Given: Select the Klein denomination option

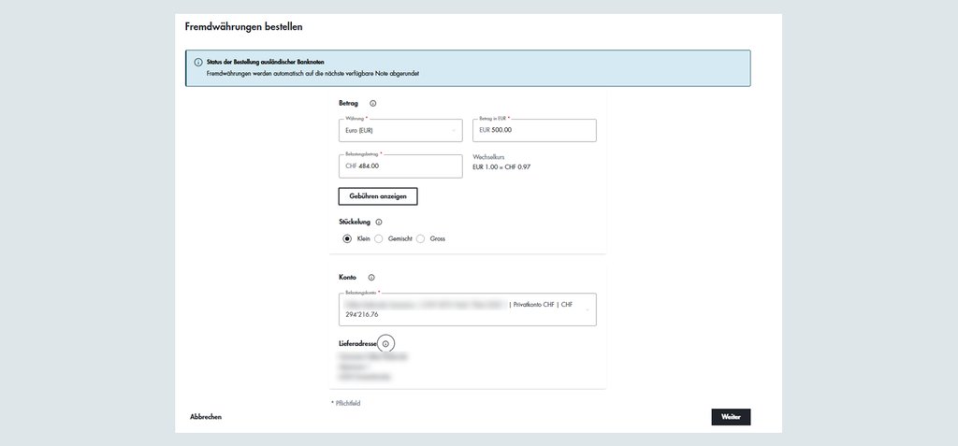Looking at the screenshot, I should [x=347, y=238].
